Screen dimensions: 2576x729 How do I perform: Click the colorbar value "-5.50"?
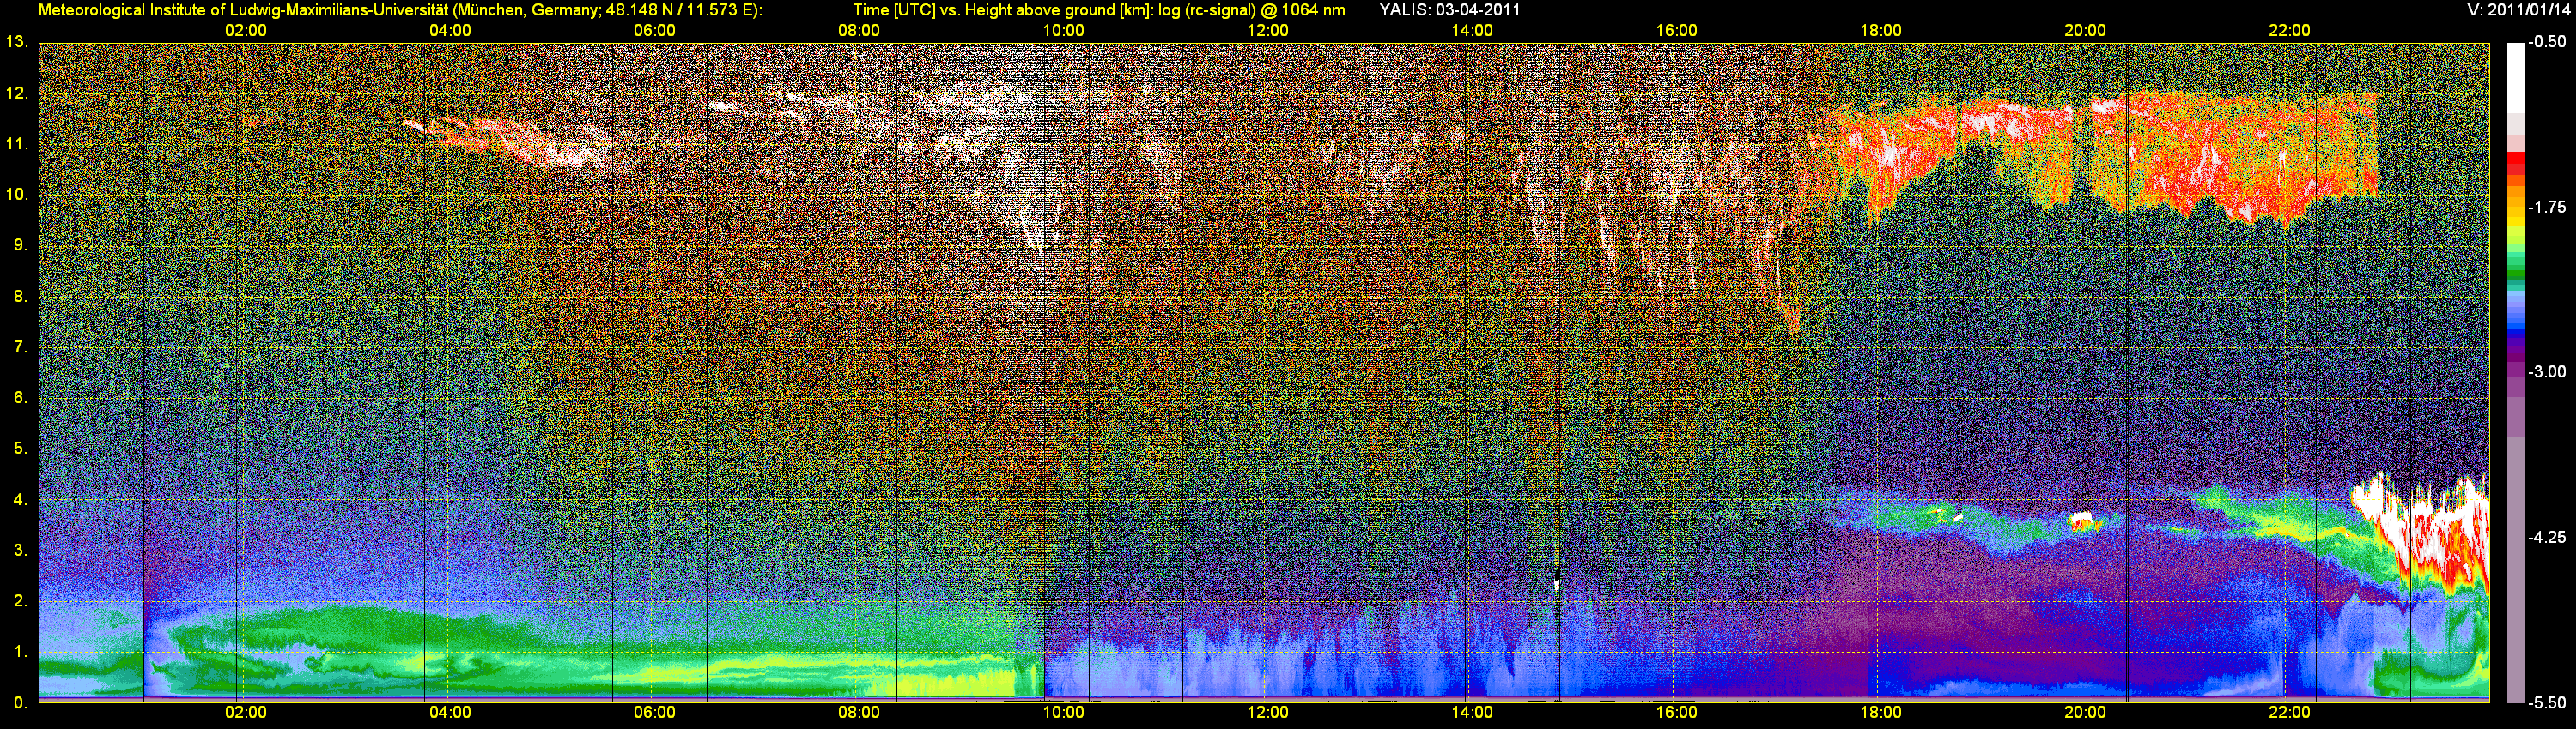click(2546, 702)
